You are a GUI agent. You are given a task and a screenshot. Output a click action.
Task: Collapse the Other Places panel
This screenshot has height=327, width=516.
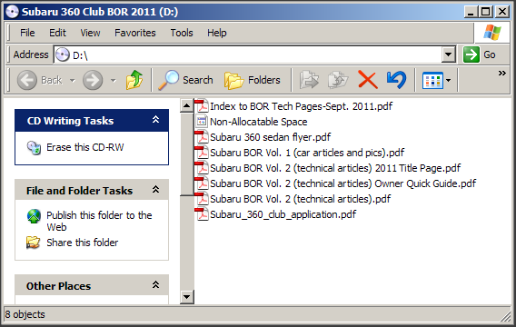pyautogui.click(x=155, y=285)
